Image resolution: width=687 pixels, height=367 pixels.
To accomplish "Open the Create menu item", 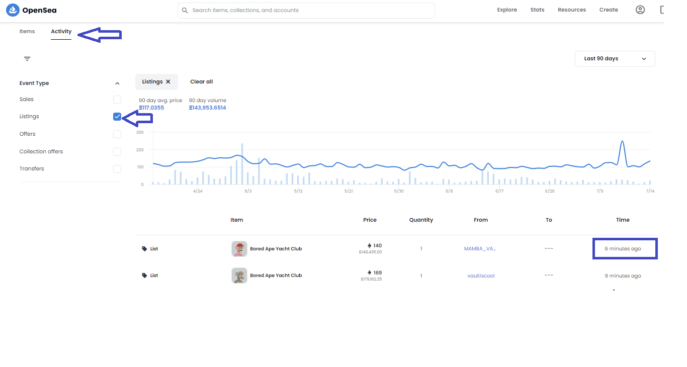I will pyautogui.click(x=609, y=10).
